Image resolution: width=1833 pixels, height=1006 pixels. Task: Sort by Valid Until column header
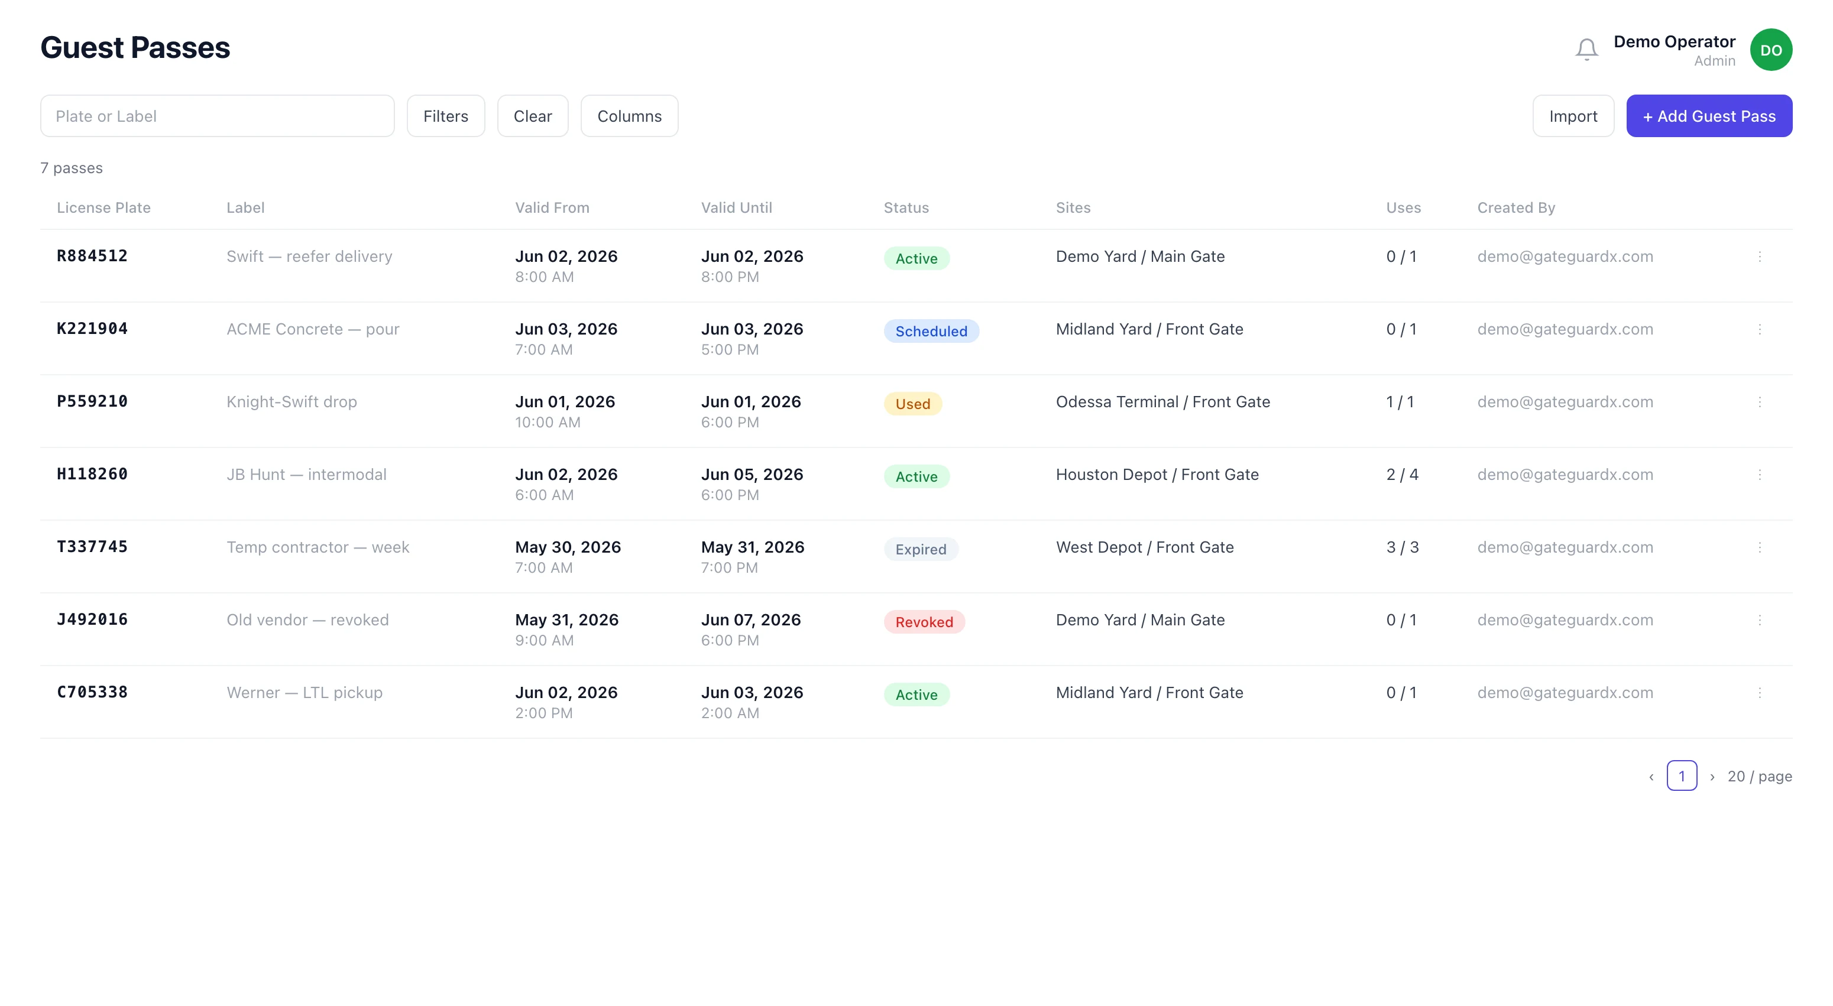click(x=736, y=207)
